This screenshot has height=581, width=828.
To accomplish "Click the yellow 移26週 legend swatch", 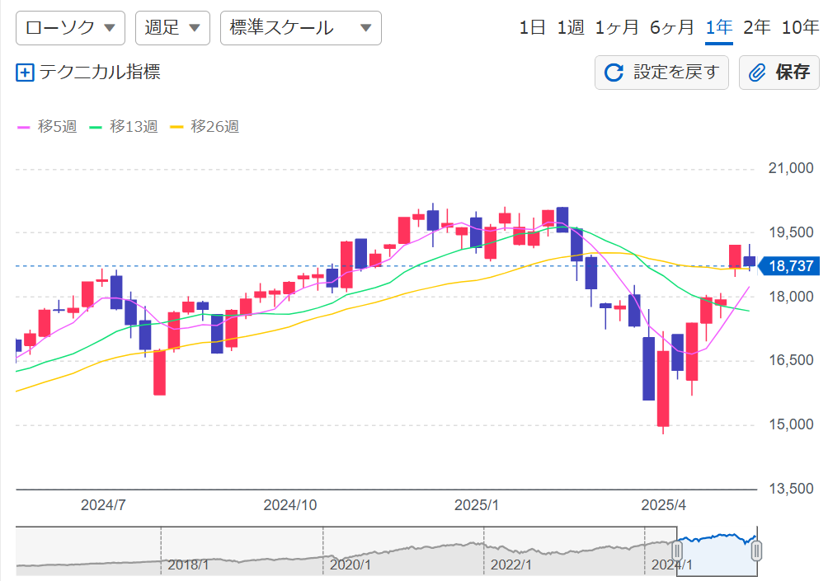I will (x=176, y=127).
